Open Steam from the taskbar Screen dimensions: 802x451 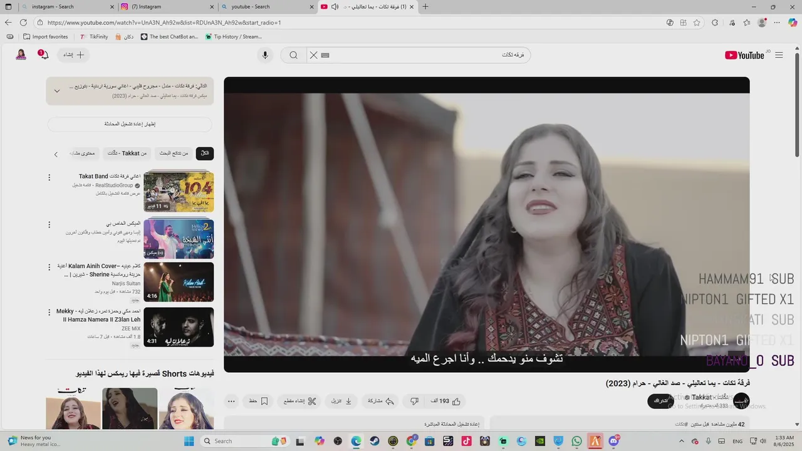click(375, 441)
